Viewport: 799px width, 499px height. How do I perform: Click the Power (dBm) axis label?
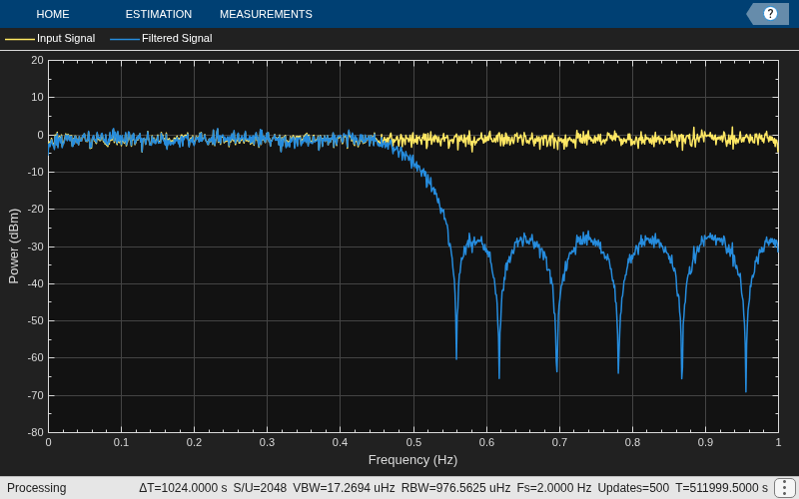pyautogui.click(x=14, y=246)
